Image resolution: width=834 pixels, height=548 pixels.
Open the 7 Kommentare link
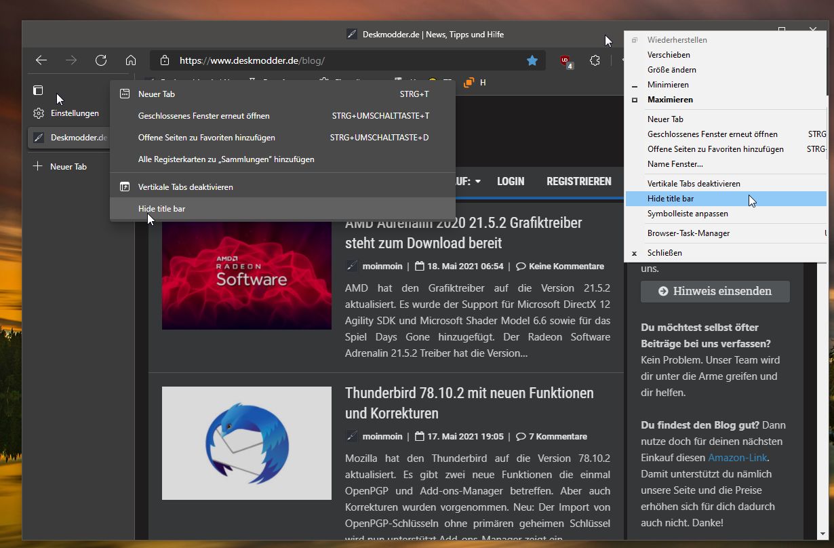(558, 437)
